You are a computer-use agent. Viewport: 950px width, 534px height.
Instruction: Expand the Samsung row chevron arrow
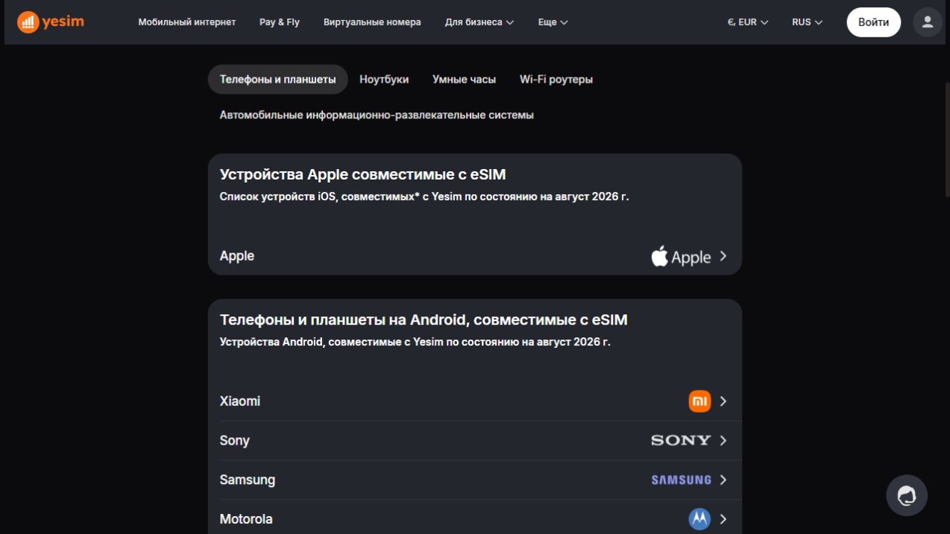point(723,480)
